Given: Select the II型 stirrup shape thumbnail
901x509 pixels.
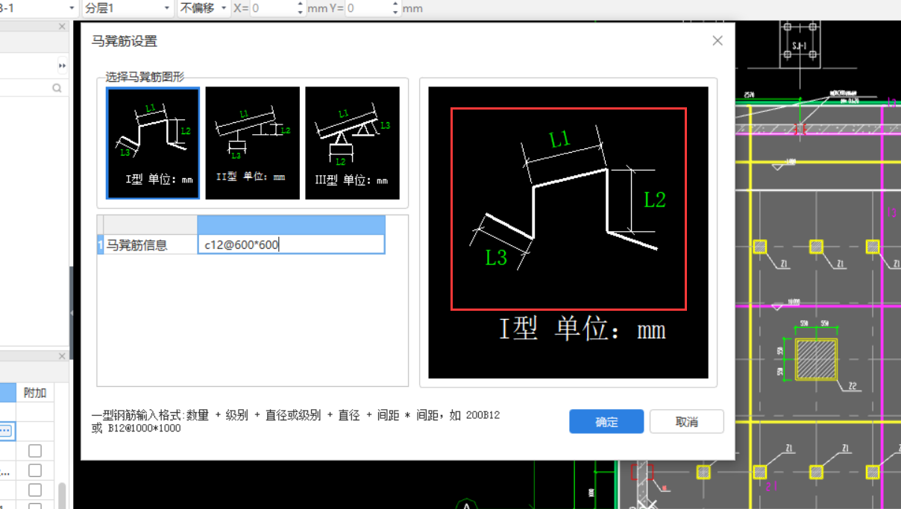Looking at the screenshot, I should point(253,143).
